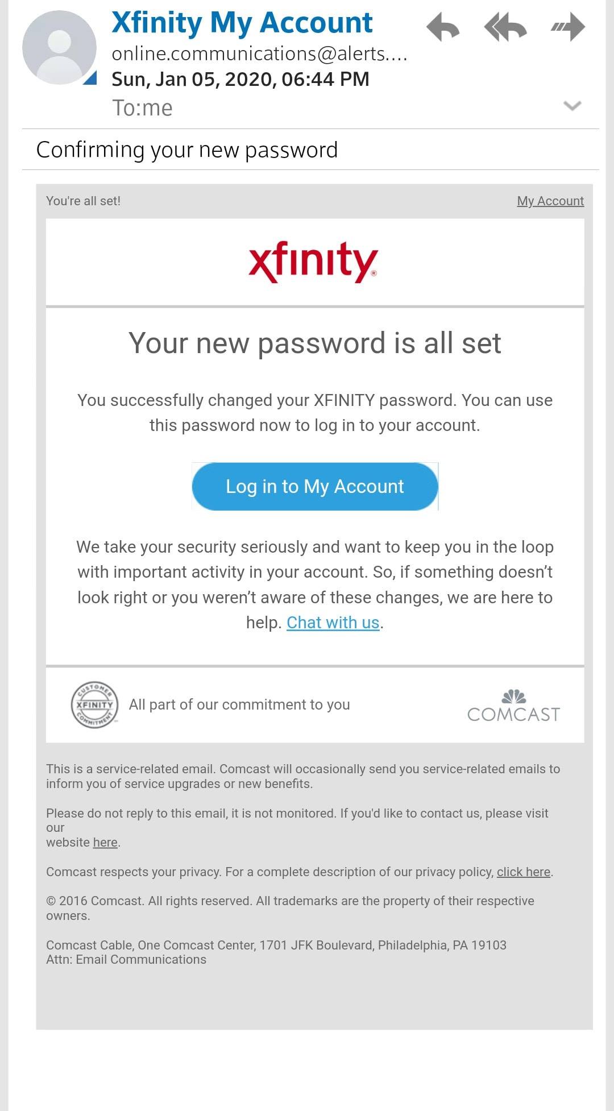Tap the Sun, Jan 05, 2020 date line
This screenshot has width=614, height=1111.
[240, 79]
